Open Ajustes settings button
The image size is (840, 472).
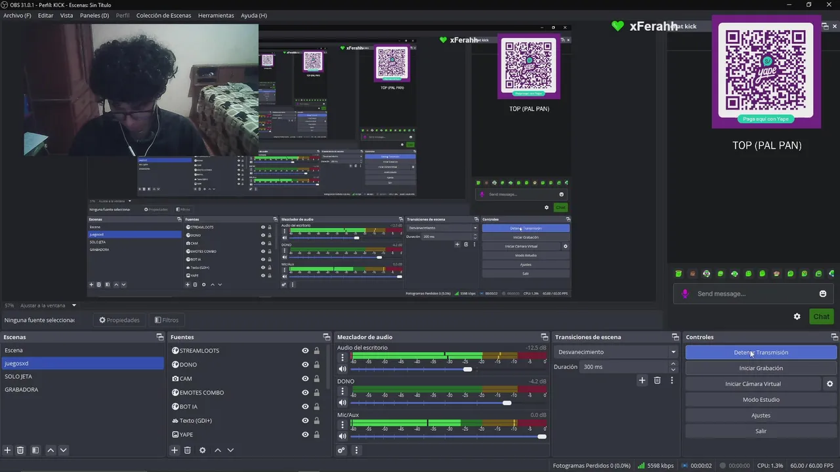point(761,416)
